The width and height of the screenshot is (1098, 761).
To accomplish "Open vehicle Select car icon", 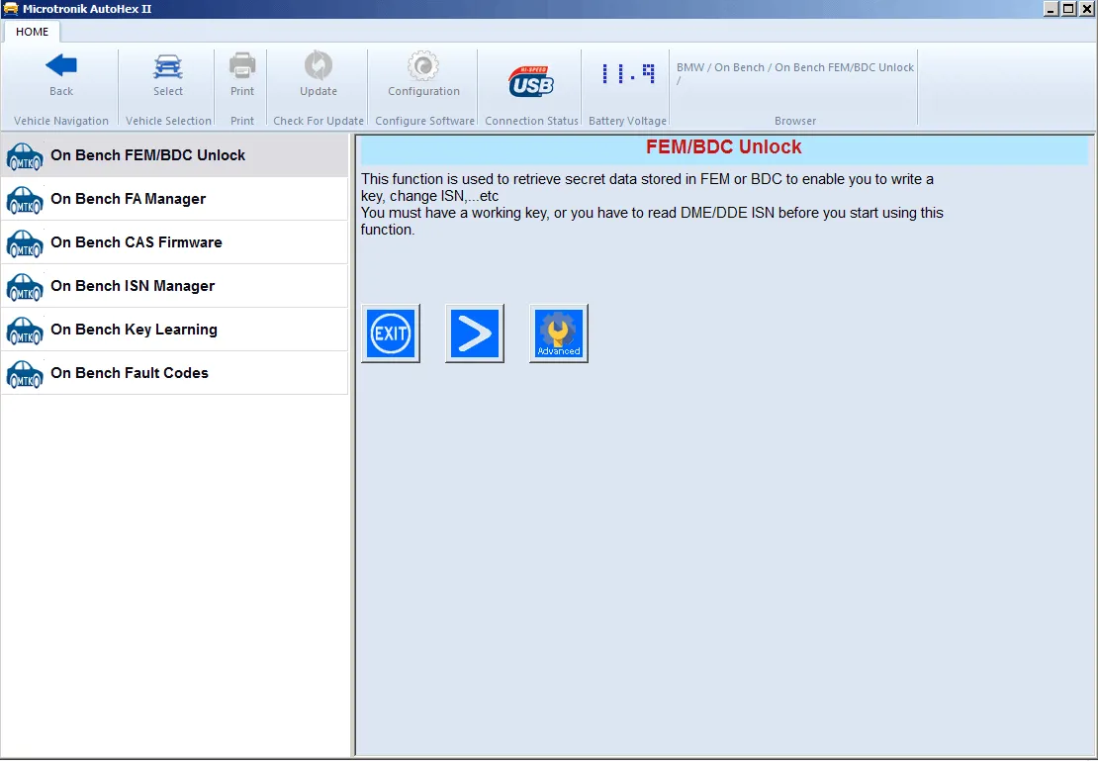I will [x=168, y=66].
